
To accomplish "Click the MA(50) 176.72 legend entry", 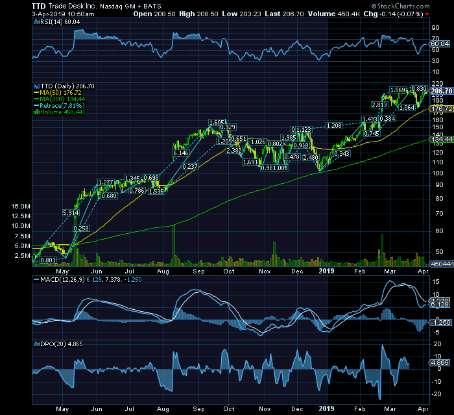I will pos(61,93).
